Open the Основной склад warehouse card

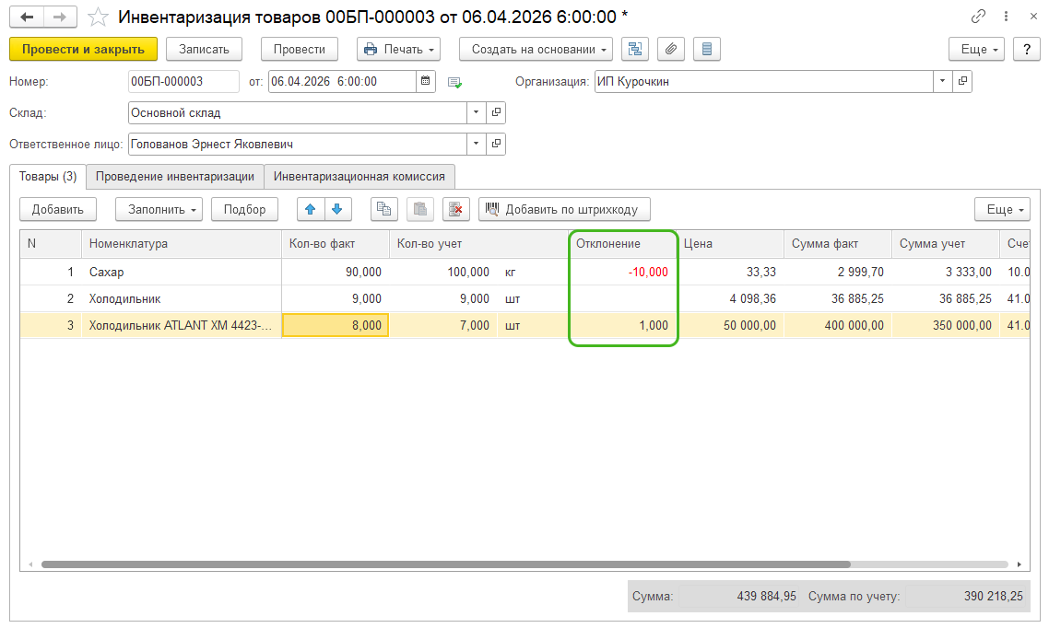coord(496,112)
